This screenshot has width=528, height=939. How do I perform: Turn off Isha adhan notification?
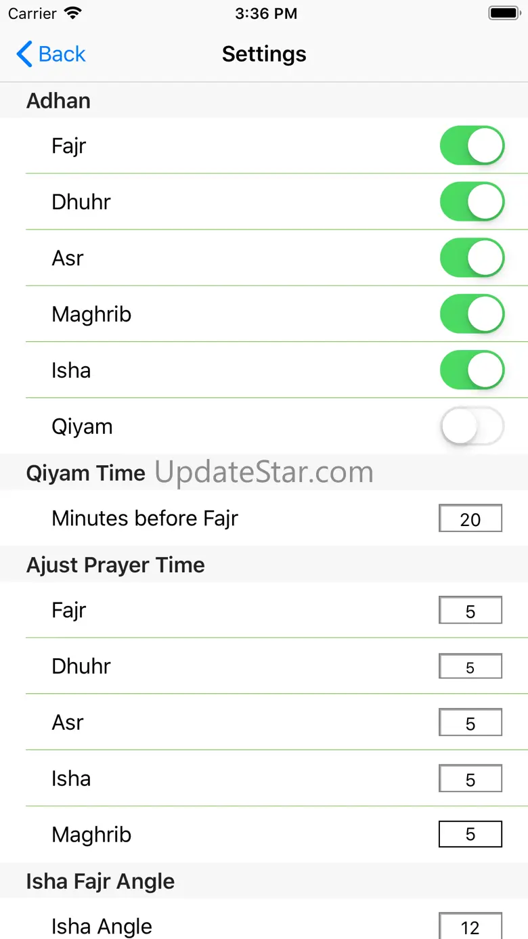[472, 370]
